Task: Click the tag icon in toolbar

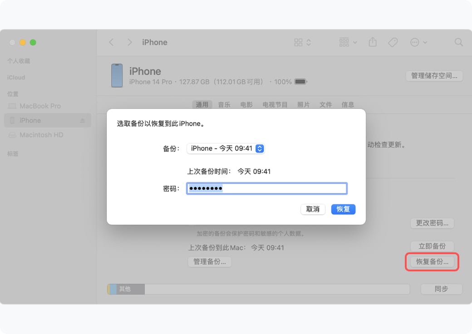Action: point(393,42)
